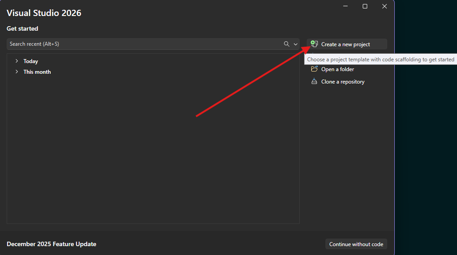Maximize the Visual Studio 2026 window

pyautogui.click(x=365, y=6)
